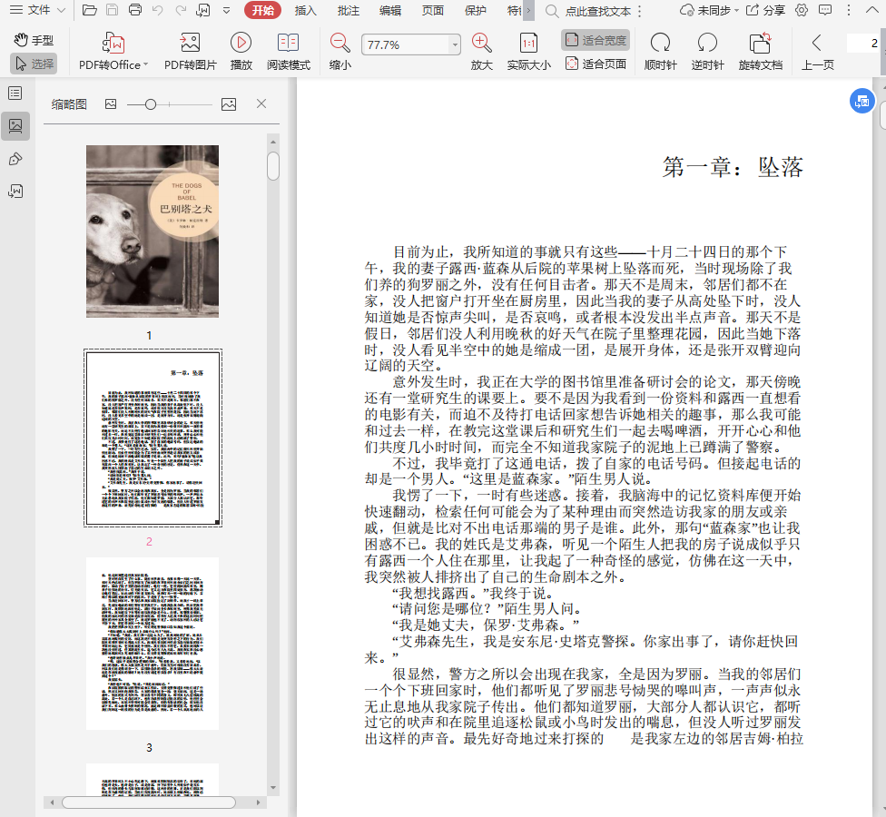Expand more ribbon tabs with the chevron
Image resolution: width=886 pixels, height=817 pixels.
click(x=528, y=10)
